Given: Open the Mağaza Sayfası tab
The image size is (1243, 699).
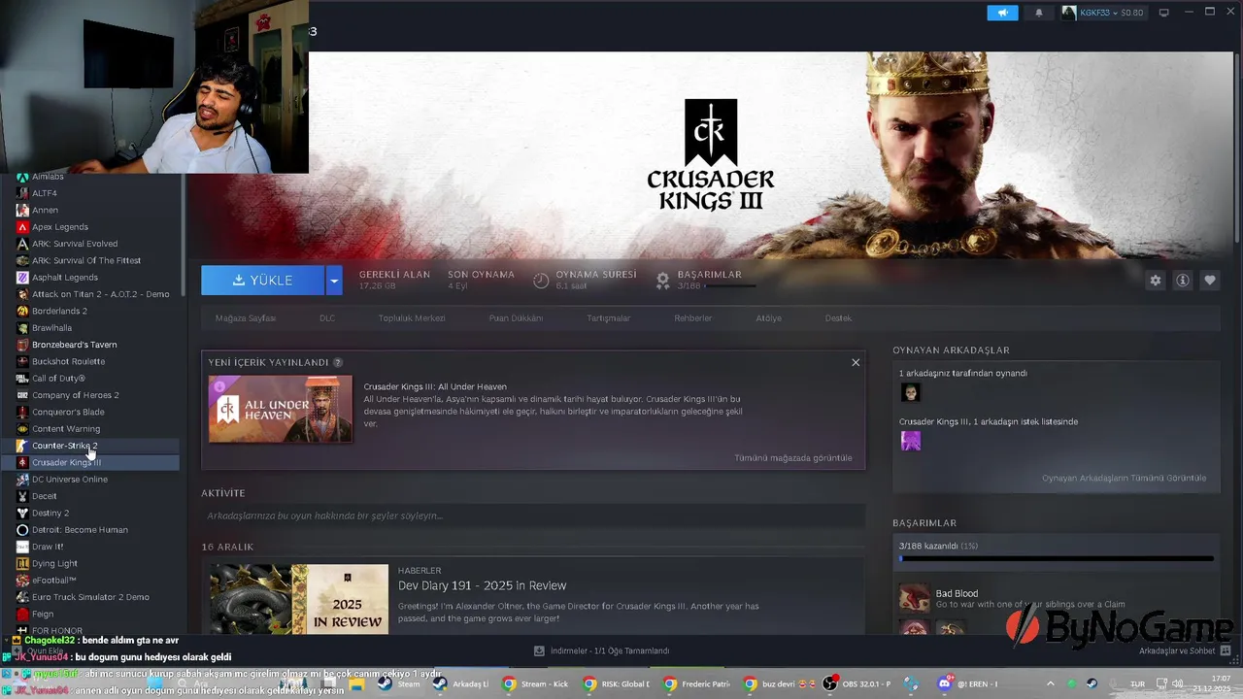Looking at the screenshot, I should [246, 318].
